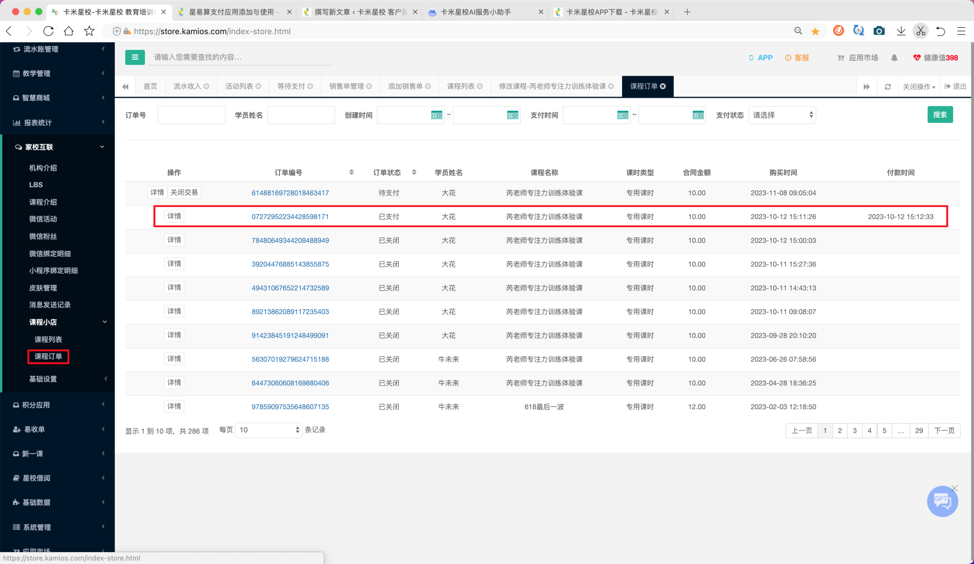Image resolution: width=974 pixels, height=564 pixels.
Task: Expand the 关闭操作 dropdown menu
Action: point(919,87)
